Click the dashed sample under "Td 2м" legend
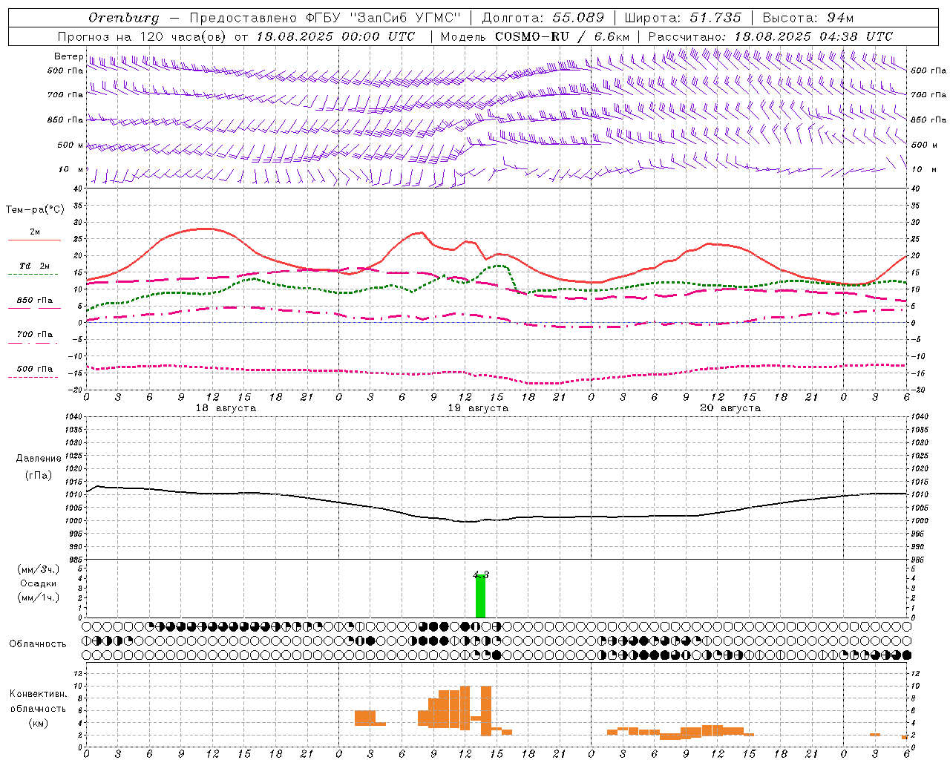 point(33,274)
